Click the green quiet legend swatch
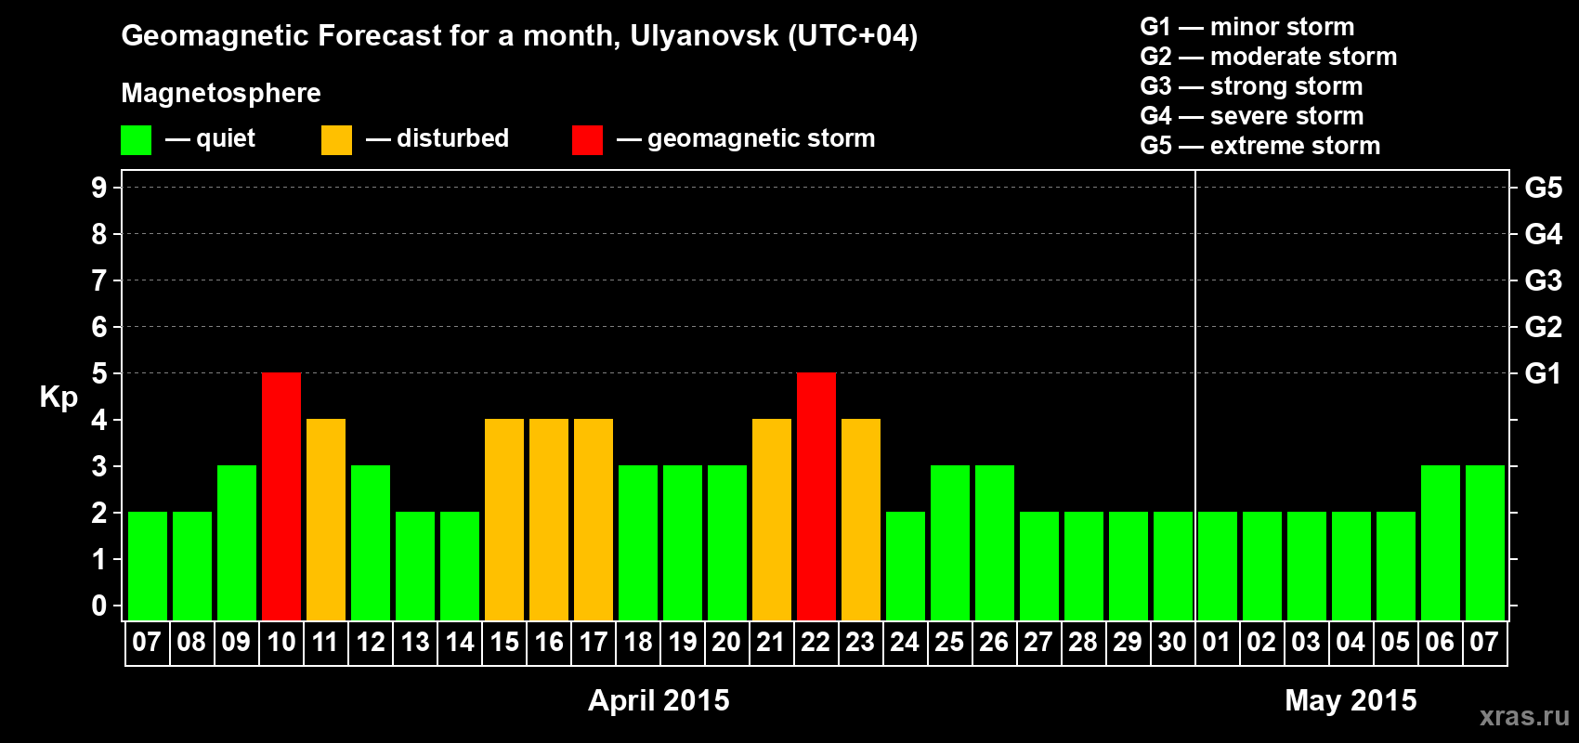This screenshot has width=1579, height=743. click(x=136, y=140)
